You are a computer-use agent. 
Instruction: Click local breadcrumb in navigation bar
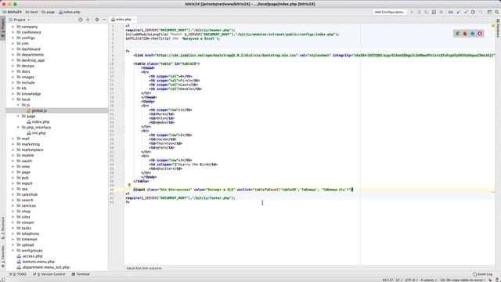point(31,12)
